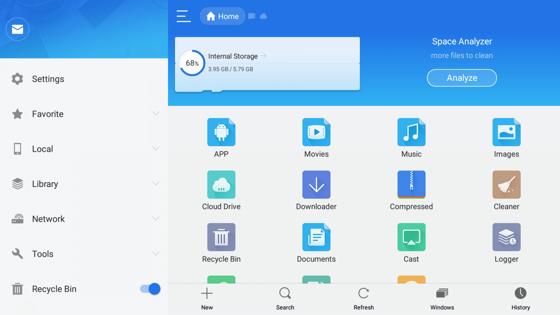Select the Network label in sidebar
This screenshot has width=560, height=315.
pos(49,219)
